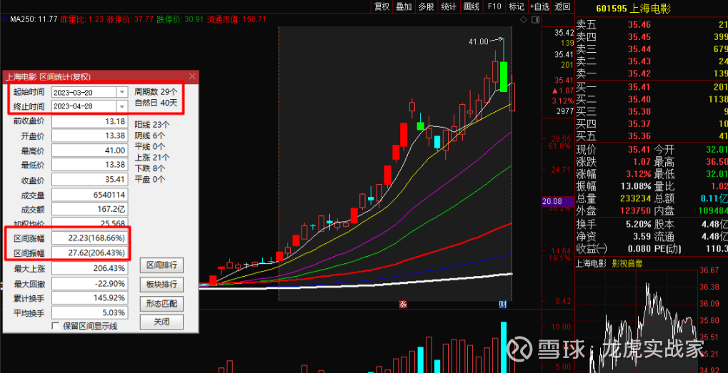
Task: Click the 开盘价 value field
Action: click(89, 136)
